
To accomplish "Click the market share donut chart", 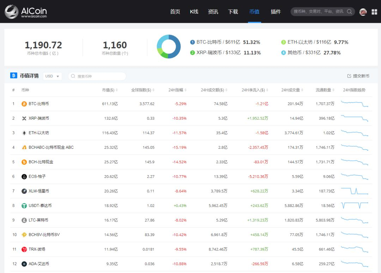I will tap(169, 46).
